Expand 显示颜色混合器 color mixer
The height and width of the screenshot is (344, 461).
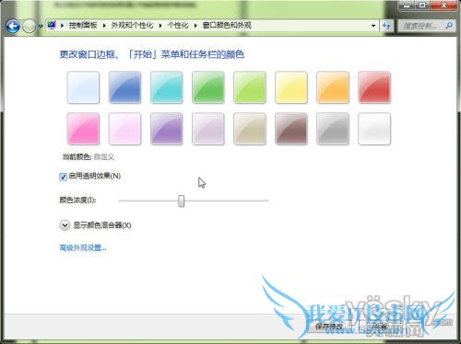click(x=65, y=225)
